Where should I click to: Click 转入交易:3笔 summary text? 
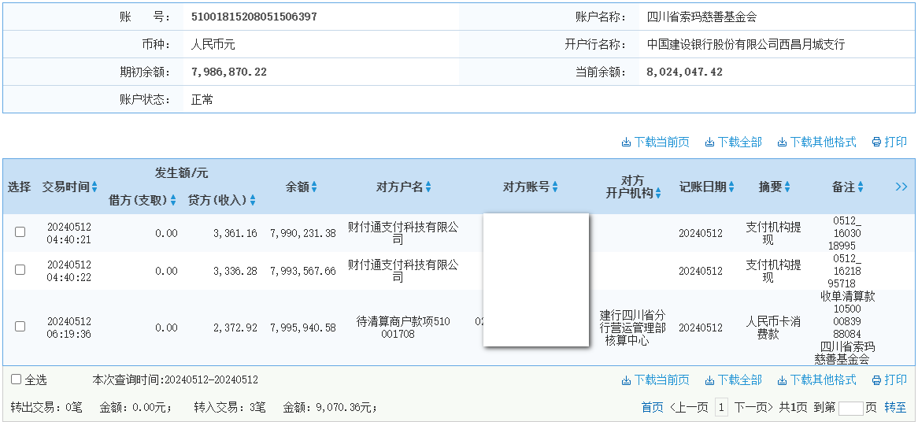coord(230,407)
